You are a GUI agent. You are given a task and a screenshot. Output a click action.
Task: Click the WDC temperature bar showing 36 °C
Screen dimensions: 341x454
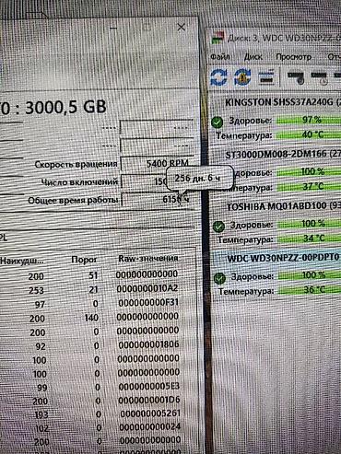pos(311,290)
